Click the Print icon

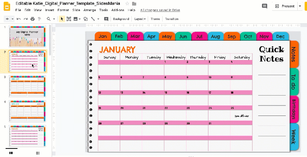coord(32,19)
